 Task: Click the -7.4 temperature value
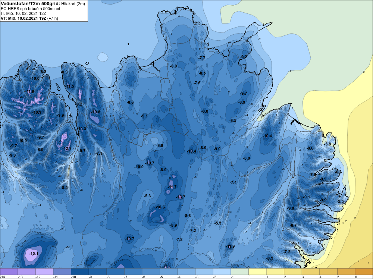click(233, 182)
